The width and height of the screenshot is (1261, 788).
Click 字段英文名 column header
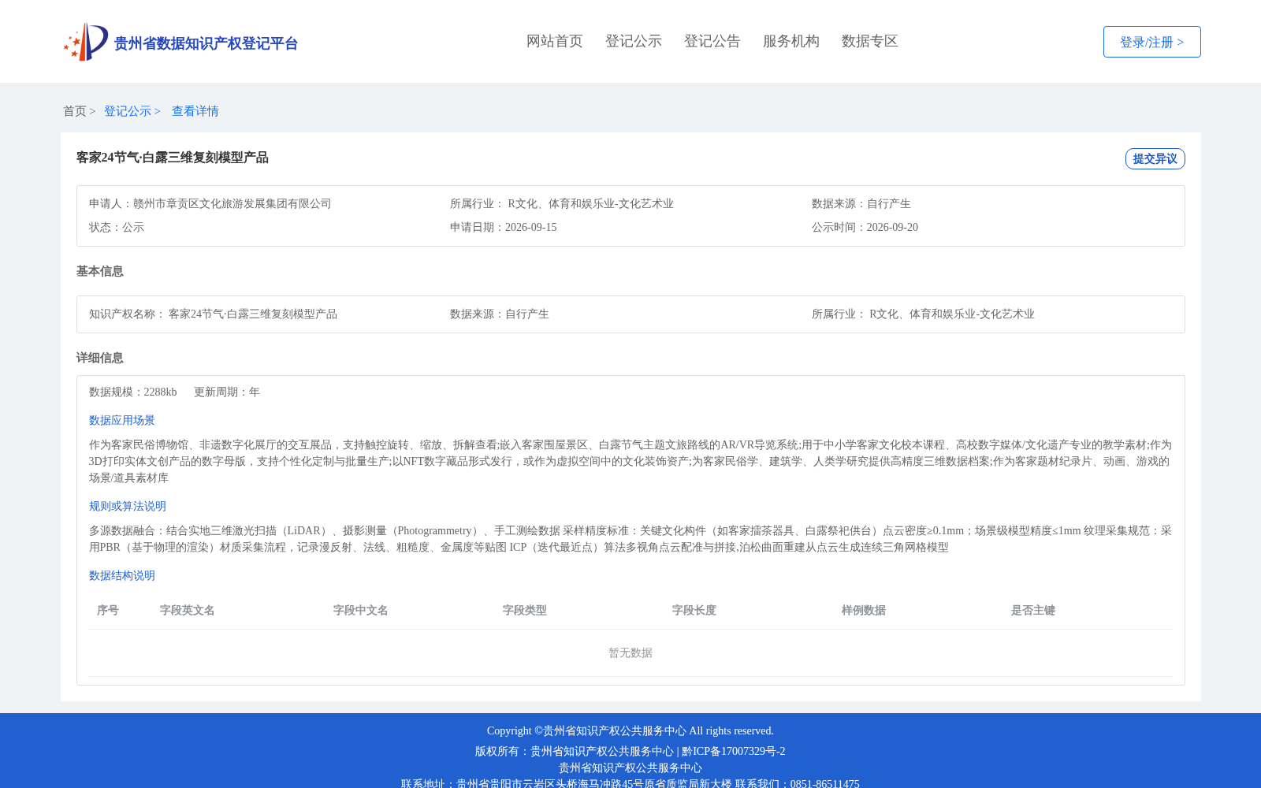[x=188, y=611]
